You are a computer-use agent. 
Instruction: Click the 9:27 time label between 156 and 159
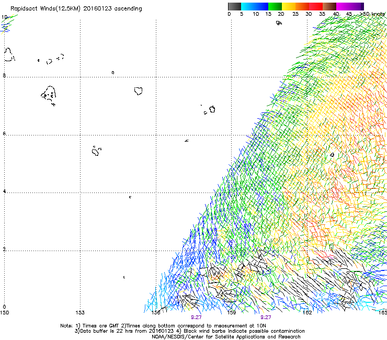pos(196,318)
